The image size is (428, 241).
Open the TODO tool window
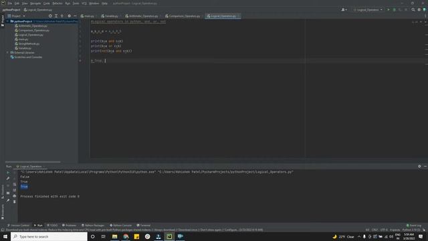52,226
